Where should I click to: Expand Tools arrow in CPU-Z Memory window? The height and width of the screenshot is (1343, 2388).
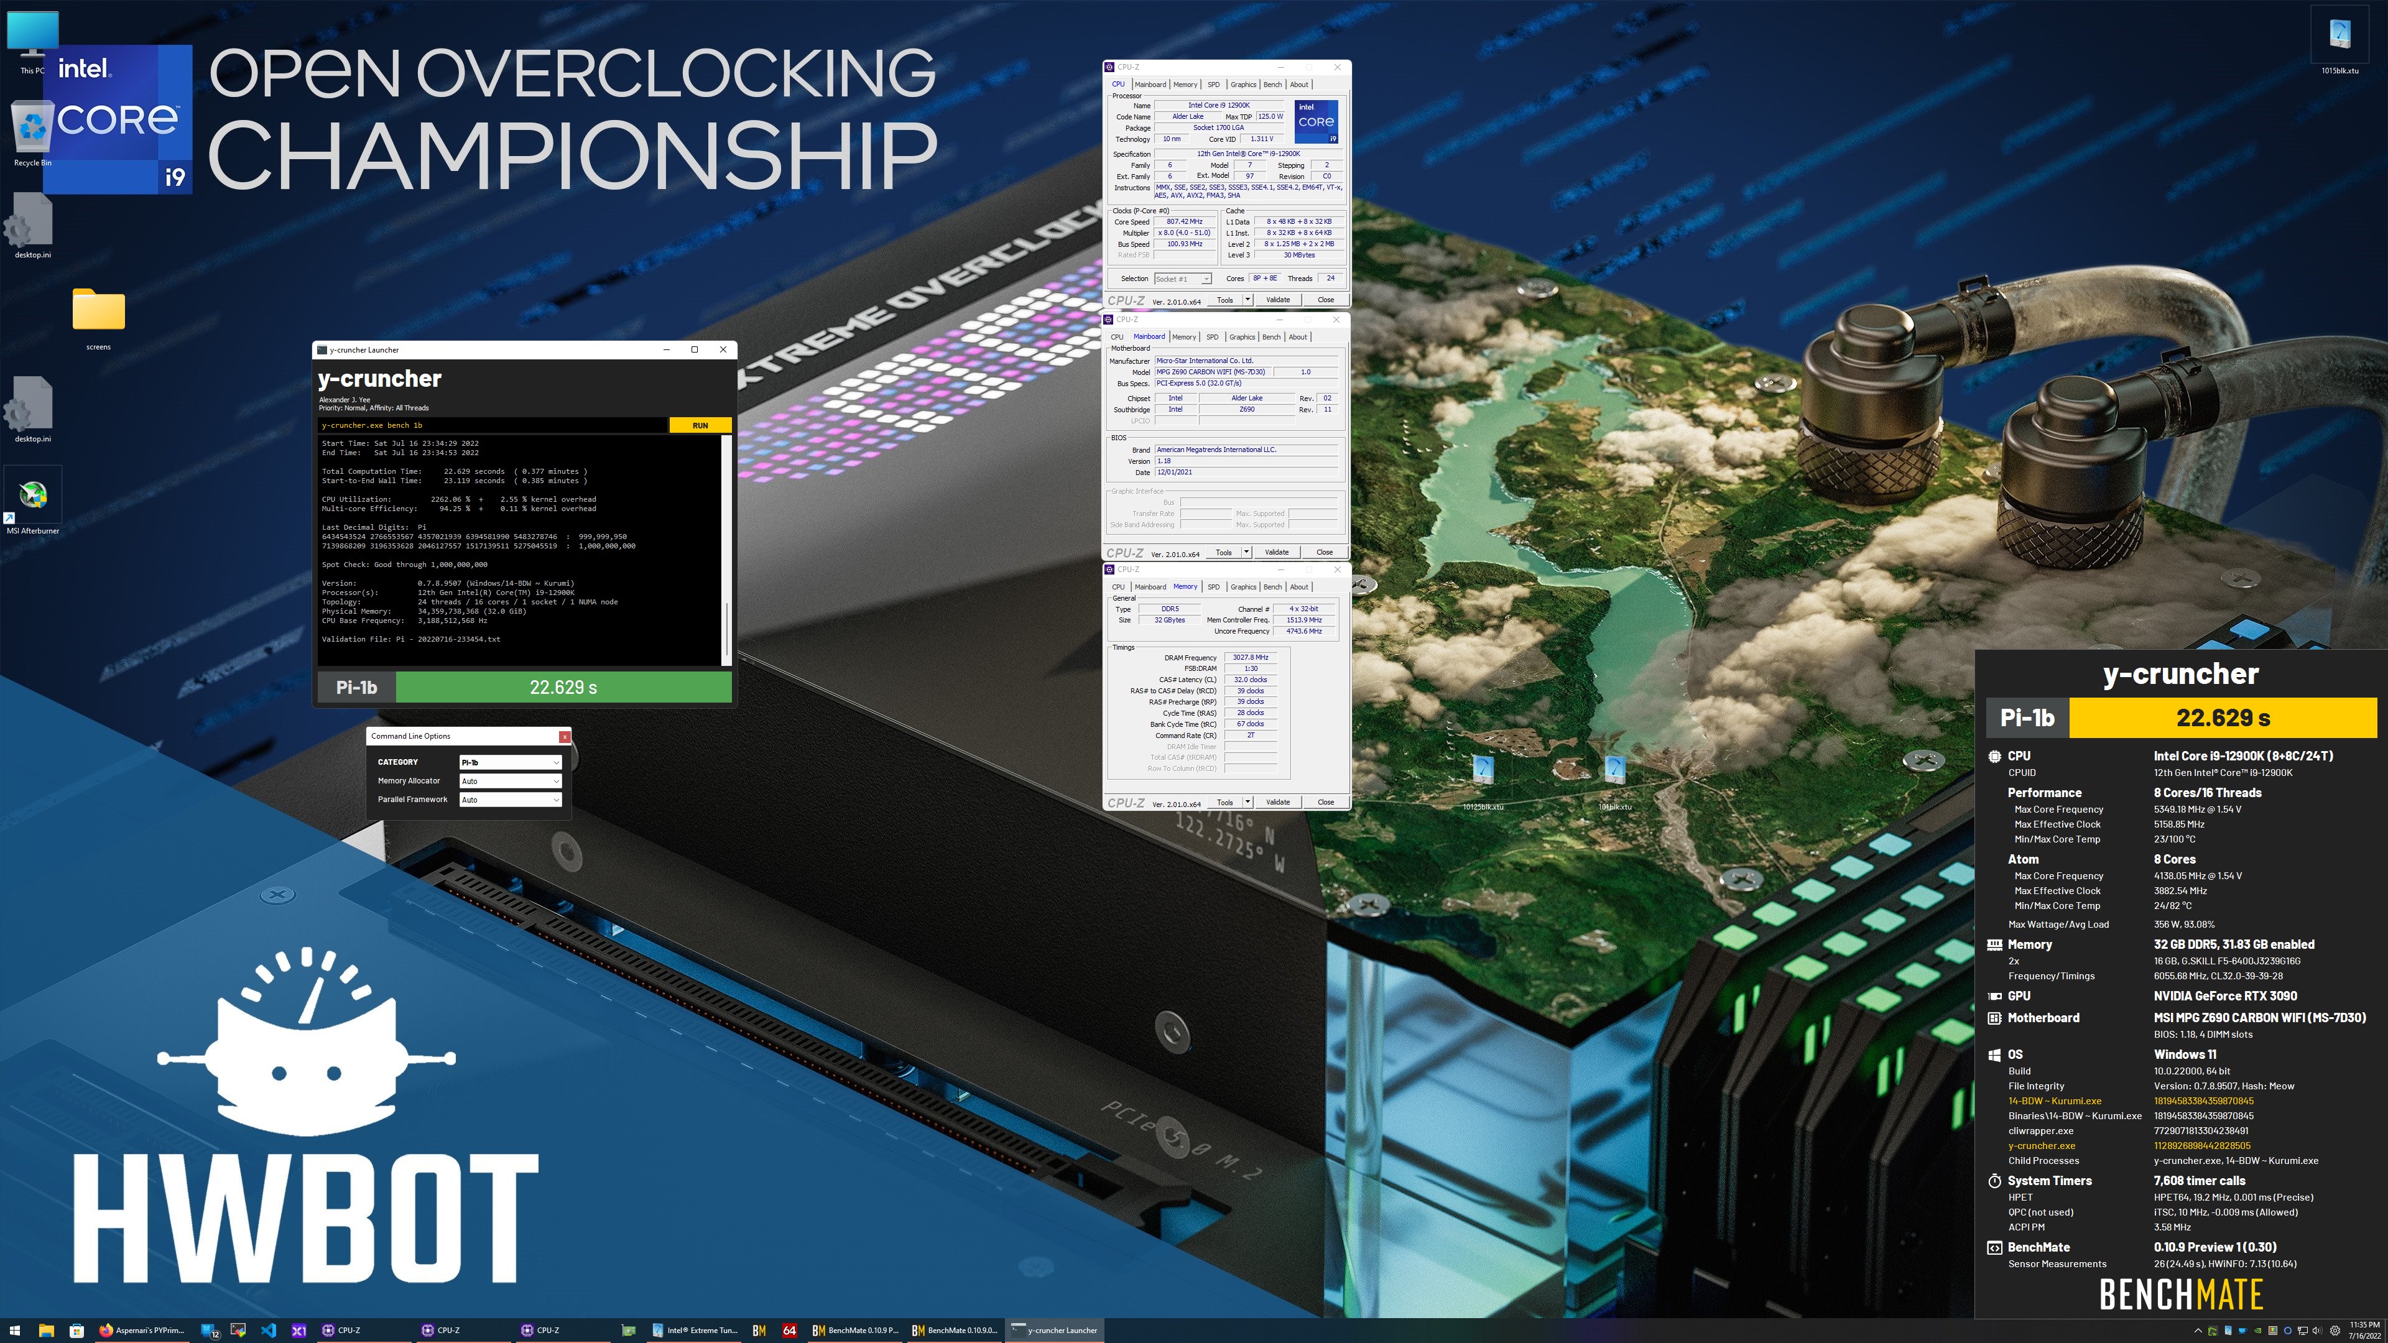[1247, 801]
